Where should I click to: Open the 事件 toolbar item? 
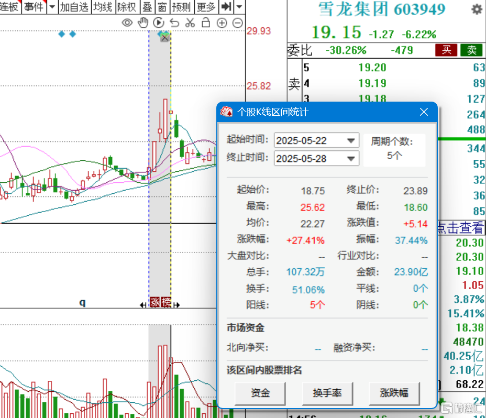(34, 6)
